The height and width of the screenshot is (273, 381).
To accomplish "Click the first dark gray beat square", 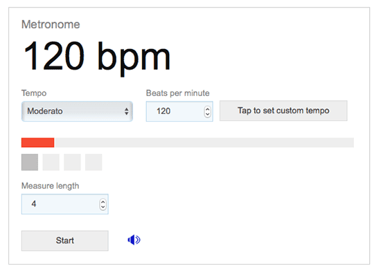I will [30, 162].
